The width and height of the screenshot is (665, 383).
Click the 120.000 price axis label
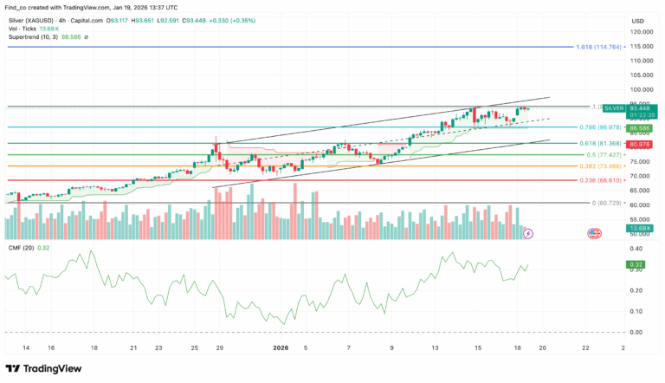pos(642,32)
